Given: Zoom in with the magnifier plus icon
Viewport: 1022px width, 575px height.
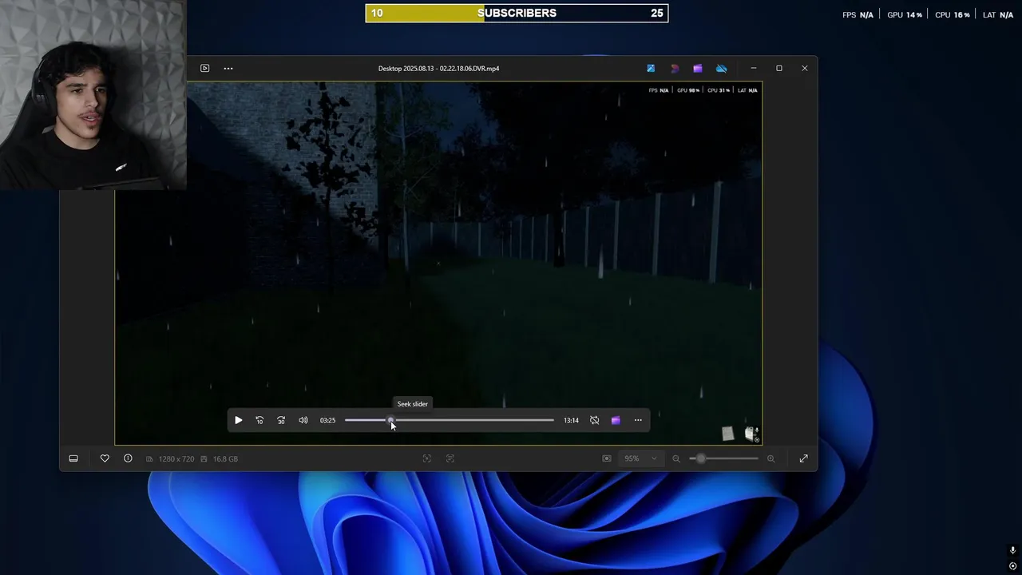Looking at the screenshot, I should [x=770, y=458].
